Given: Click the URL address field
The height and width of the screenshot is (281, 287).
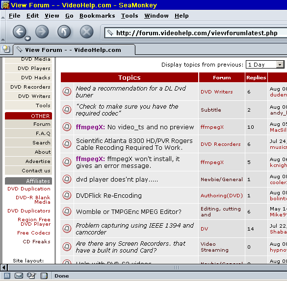Looking at the screenshot, I should tap(195, 33).
